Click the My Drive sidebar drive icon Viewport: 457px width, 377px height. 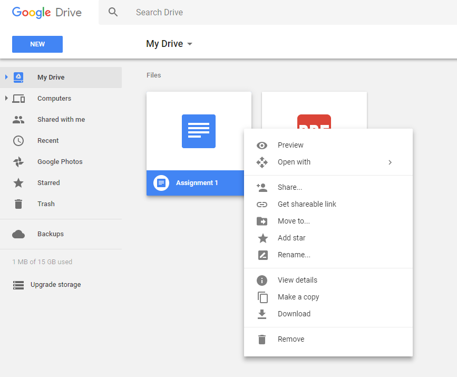coord(18,78)
